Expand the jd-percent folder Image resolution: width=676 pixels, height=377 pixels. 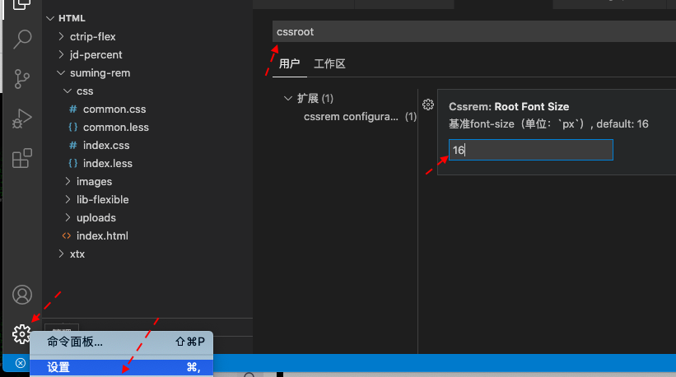pyautogui.click(x=96, y=54)
